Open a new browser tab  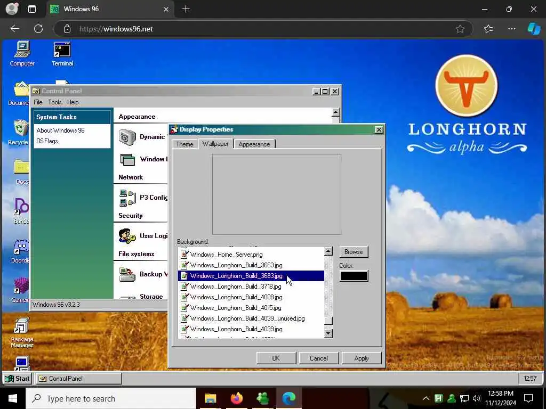tap(186, 9)
